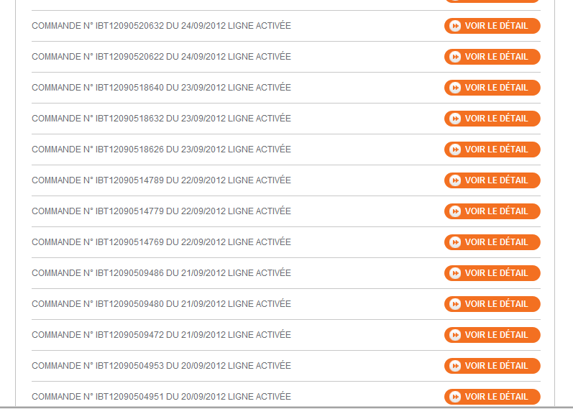The width and height of the screenshot is (573, 409).
Task: Click arrow icon for order IBT12090518626
Action: click(455, 150)
